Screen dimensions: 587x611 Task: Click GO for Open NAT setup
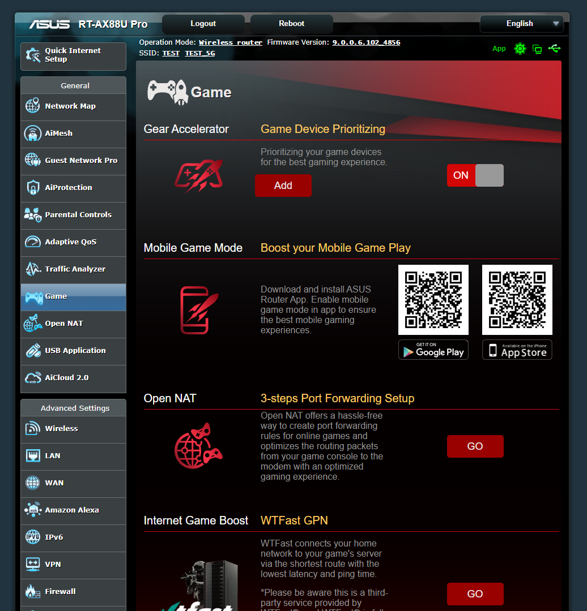pos(475,446)
